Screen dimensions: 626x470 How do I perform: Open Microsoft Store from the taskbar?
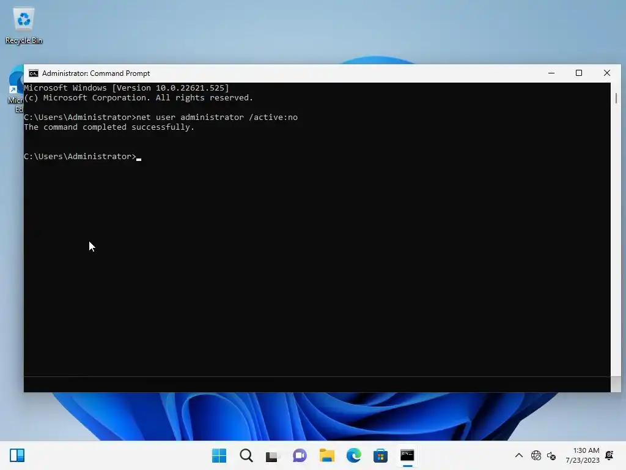pos(380,455)
